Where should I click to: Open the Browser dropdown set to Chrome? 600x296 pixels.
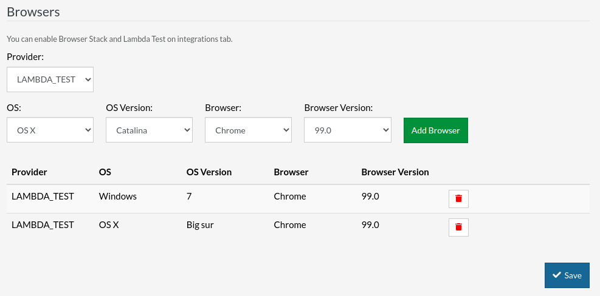click(x=248, y=130)
